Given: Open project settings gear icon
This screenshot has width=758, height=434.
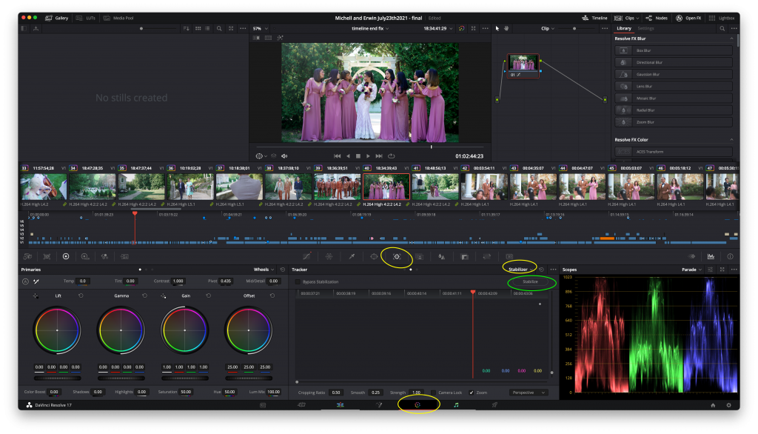Looking at the screenshot, I should [x=728, y=405].
